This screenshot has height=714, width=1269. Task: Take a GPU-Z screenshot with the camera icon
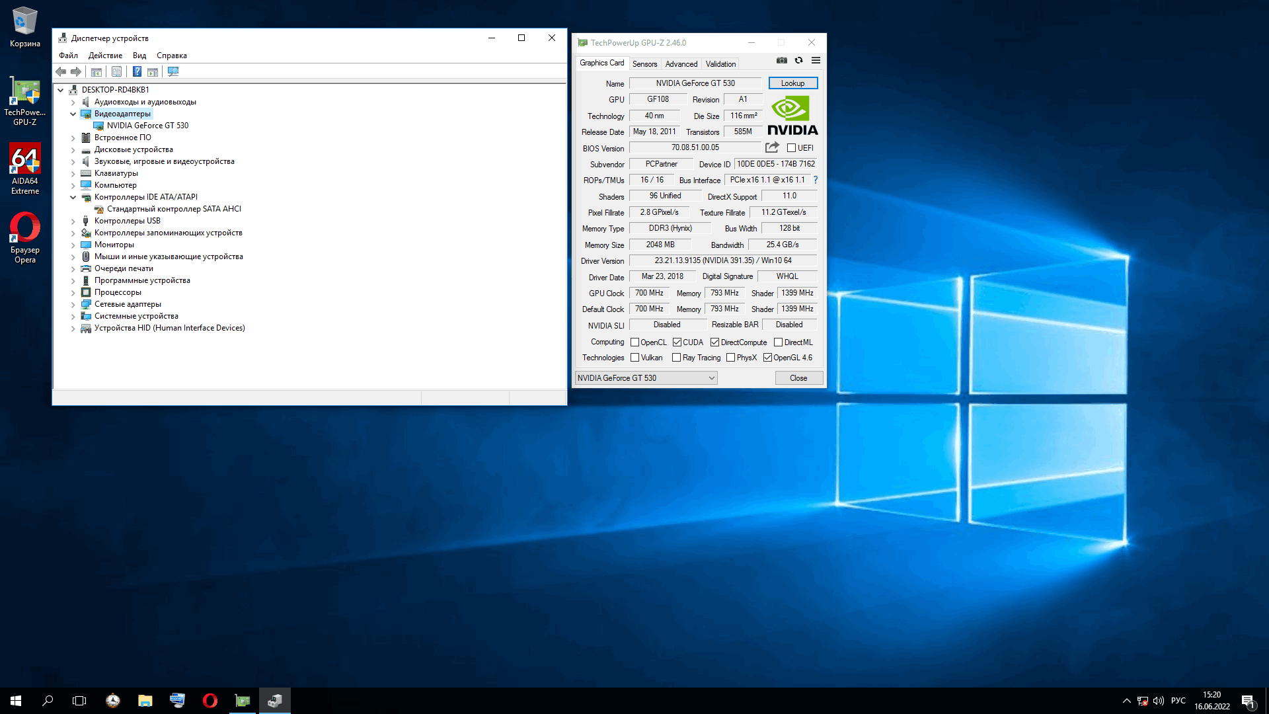782,60
